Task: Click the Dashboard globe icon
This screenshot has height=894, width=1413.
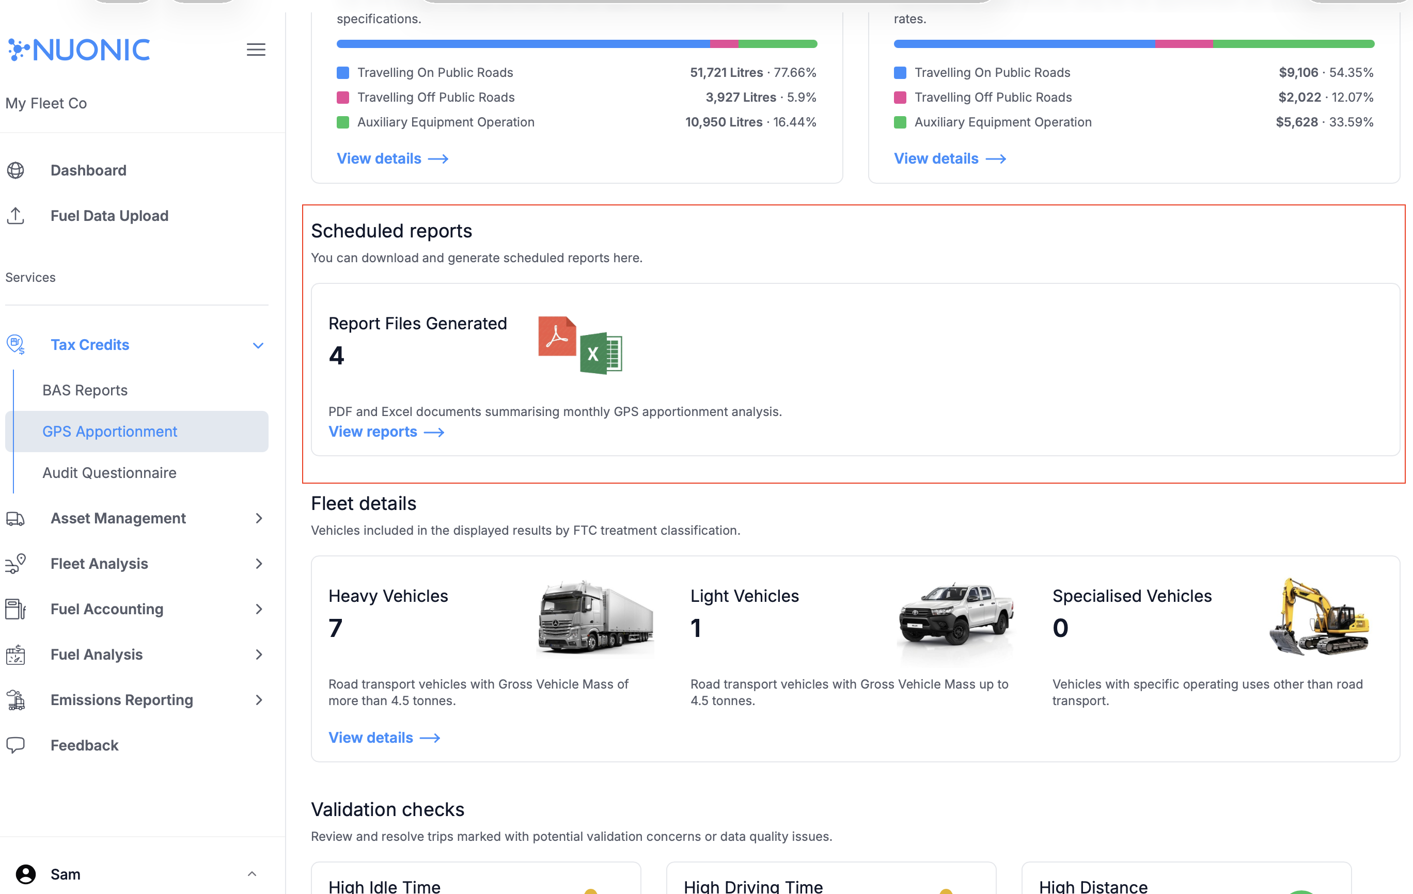Action: (16, 170)
